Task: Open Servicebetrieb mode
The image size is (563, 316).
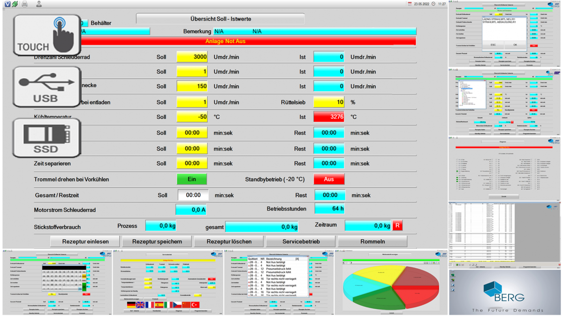Action: 301,242
